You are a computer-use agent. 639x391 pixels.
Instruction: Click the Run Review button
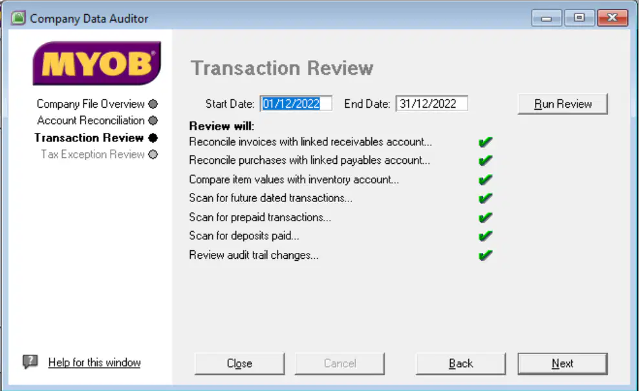coord(563,104)
